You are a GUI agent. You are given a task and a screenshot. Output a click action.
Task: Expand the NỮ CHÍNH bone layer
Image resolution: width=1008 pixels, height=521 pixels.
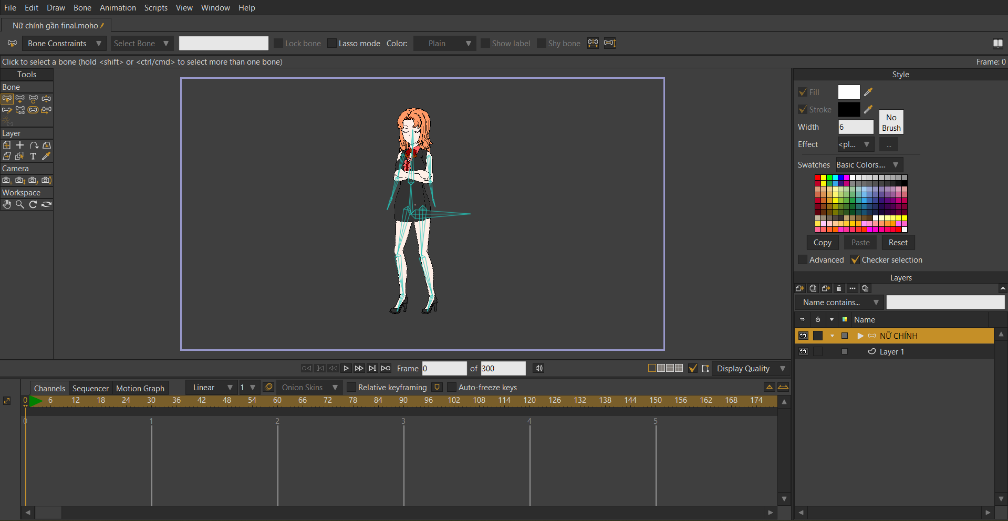pyautogui.click(x=860, y=336)
